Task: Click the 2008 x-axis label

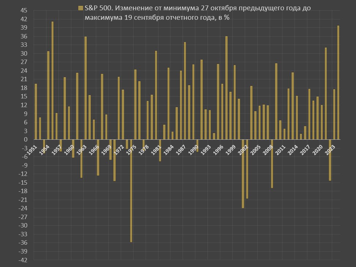Action: 267,150
